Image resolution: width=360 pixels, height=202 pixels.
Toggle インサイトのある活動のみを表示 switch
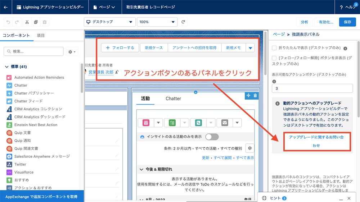point(212,137)
